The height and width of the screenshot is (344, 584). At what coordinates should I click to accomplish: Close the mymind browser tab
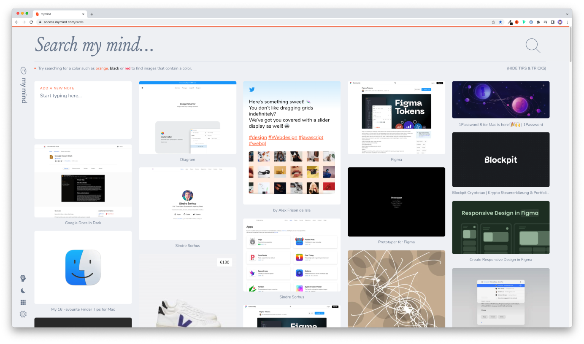[84, 14]
